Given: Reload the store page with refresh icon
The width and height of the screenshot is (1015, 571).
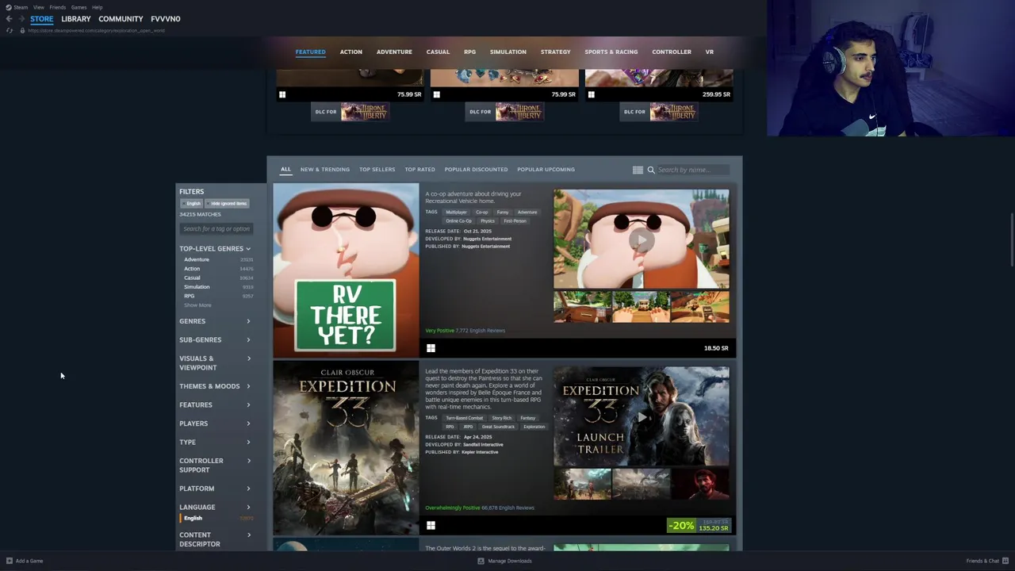Looking at the screenshot, I should 9,30.
